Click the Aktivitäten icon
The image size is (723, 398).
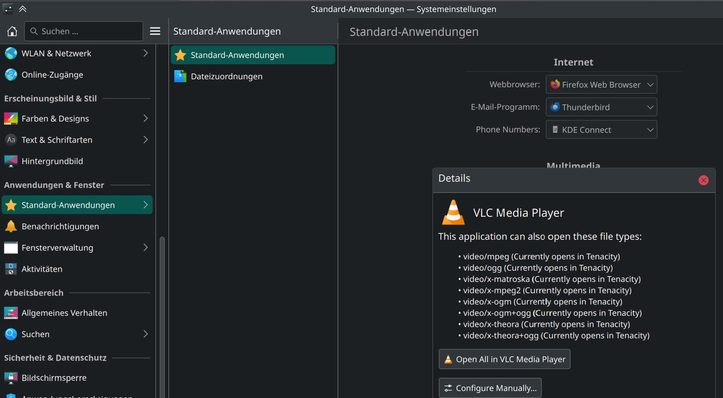tap(11, 269)
